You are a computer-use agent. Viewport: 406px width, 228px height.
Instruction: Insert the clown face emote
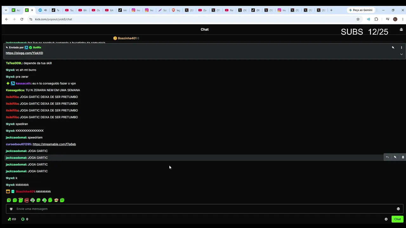coord(56,200)
